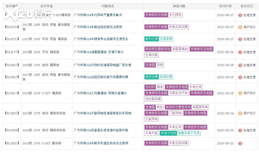Click the 车内异味 tag
The height and width of the screenshot is (152, 259).
175,15
